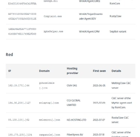Click the IP column header

pos(10,71)
